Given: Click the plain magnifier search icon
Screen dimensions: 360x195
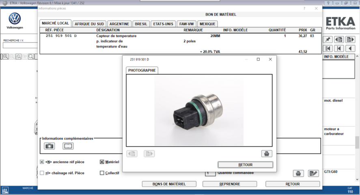Looking at the screenshot, I should (x=31, y=56).
